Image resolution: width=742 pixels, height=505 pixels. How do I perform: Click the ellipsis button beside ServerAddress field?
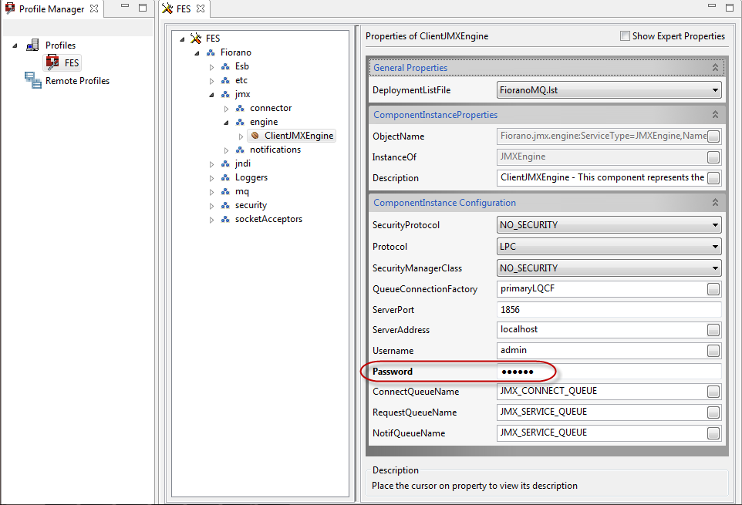[x=713, y=330]
